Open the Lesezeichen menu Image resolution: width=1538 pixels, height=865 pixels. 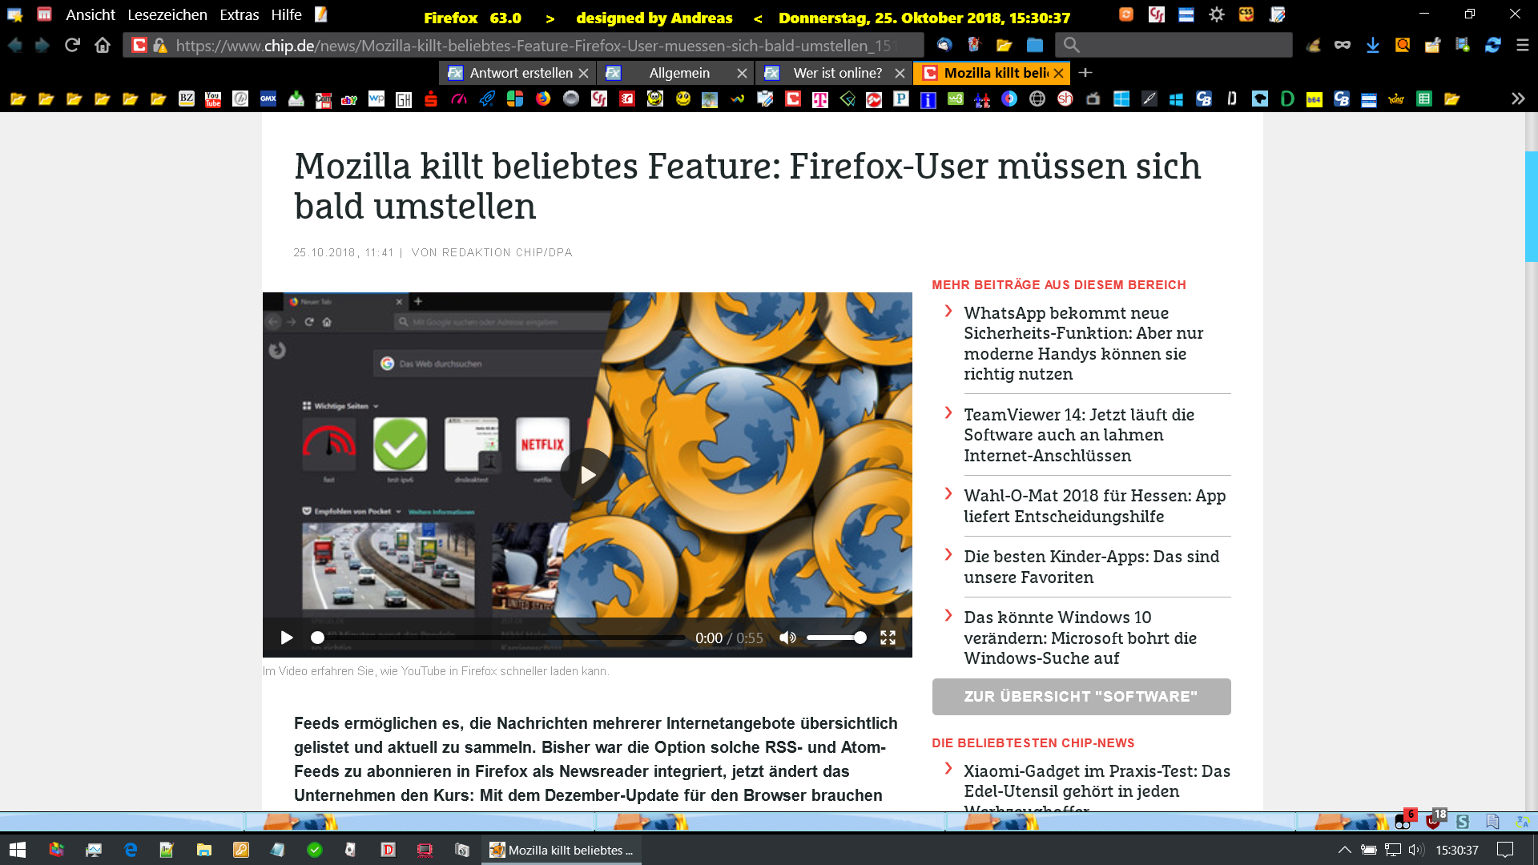pos(167,15)
